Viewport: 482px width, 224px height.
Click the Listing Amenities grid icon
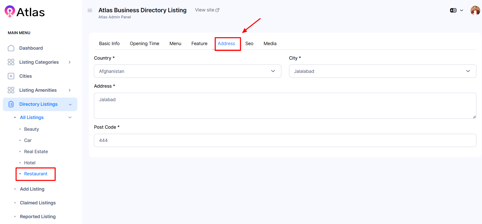[11, 90]
